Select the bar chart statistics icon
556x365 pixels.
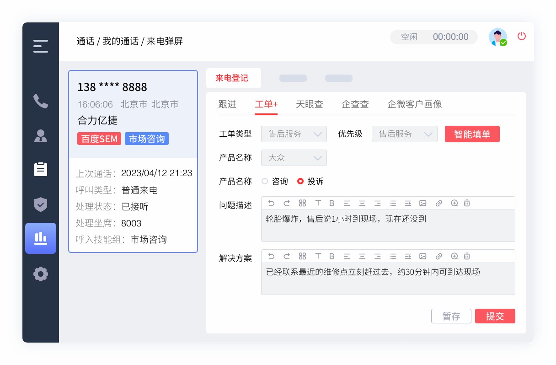41,238
